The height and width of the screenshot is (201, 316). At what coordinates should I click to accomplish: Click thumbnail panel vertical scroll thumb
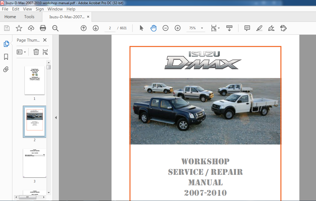coord(49,67)
